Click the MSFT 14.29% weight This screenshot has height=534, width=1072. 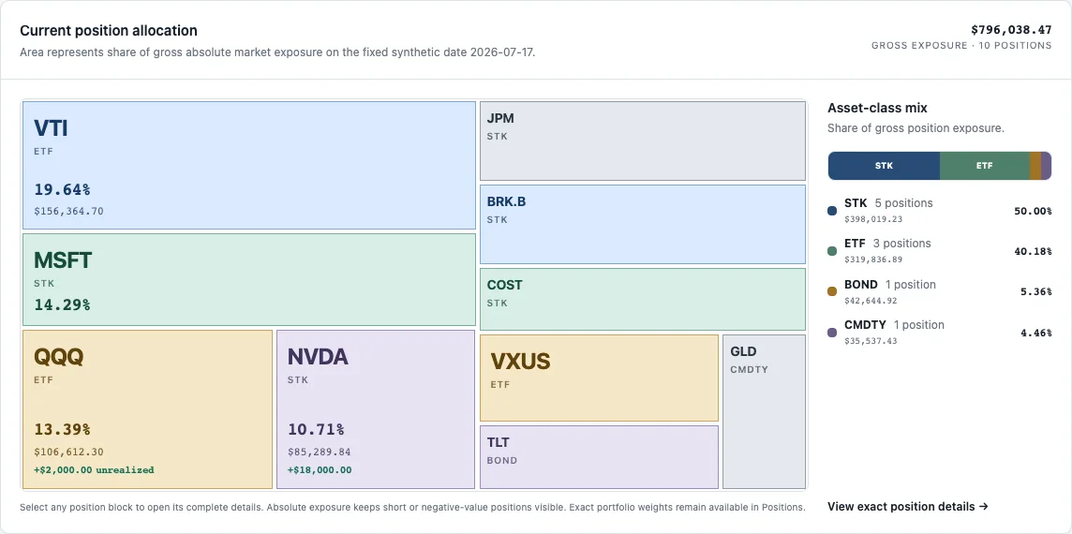point(62,304)
